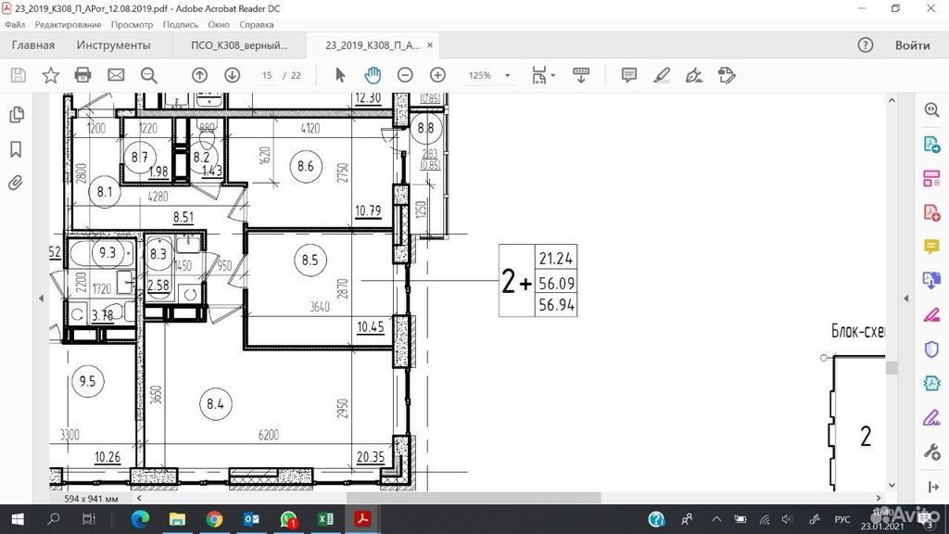Open the Подпись menu
Viewport: 949px width, 534px height.
tap(181, 25)
